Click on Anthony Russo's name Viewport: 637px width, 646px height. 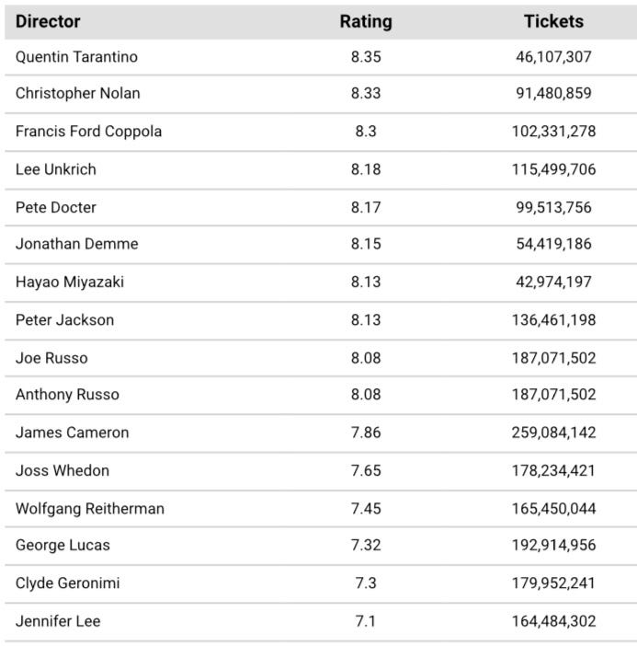pyautogui.click(x=67, y=395)
